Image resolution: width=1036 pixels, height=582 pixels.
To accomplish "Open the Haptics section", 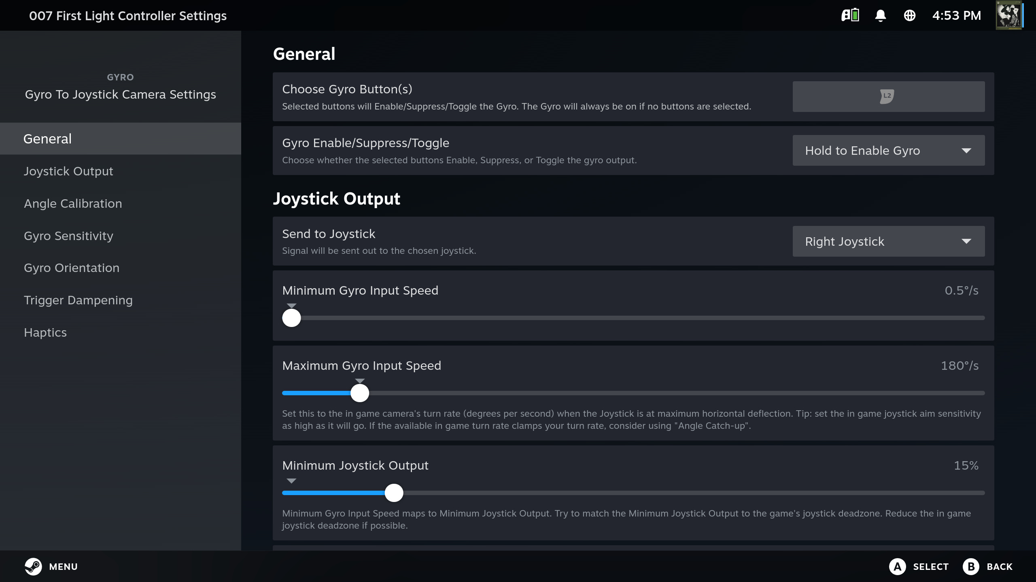I will pyautogui.click(x=121, y=332).
